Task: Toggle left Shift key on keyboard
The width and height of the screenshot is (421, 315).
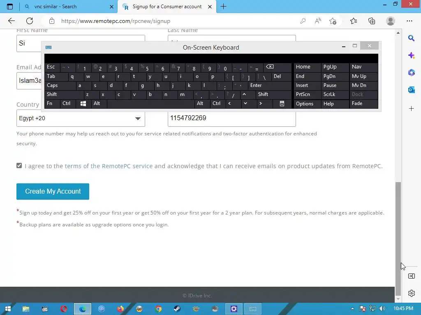Action: click(64, 95)
